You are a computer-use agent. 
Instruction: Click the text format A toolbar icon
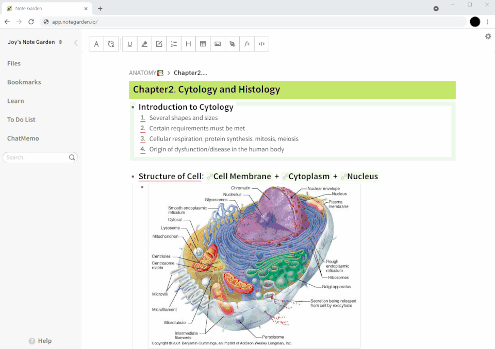pos(96,44)
